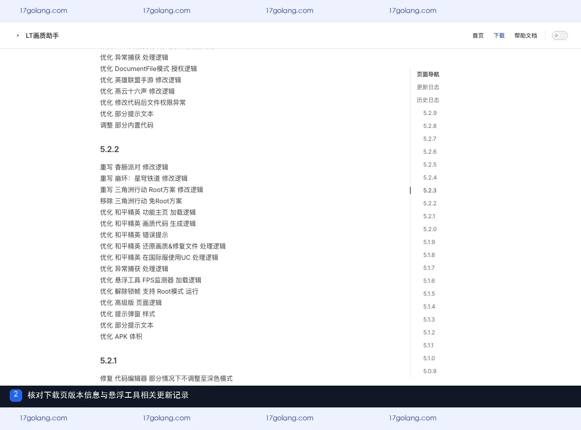The height and width of the screenshot is (430, 581).
Task: Jump to 历史日志 in page navigation
Action: tap(428, 100)
